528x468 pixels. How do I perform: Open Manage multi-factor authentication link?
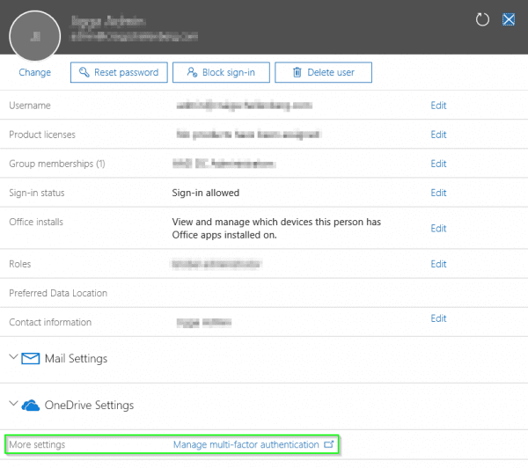[x=246, y=445]
